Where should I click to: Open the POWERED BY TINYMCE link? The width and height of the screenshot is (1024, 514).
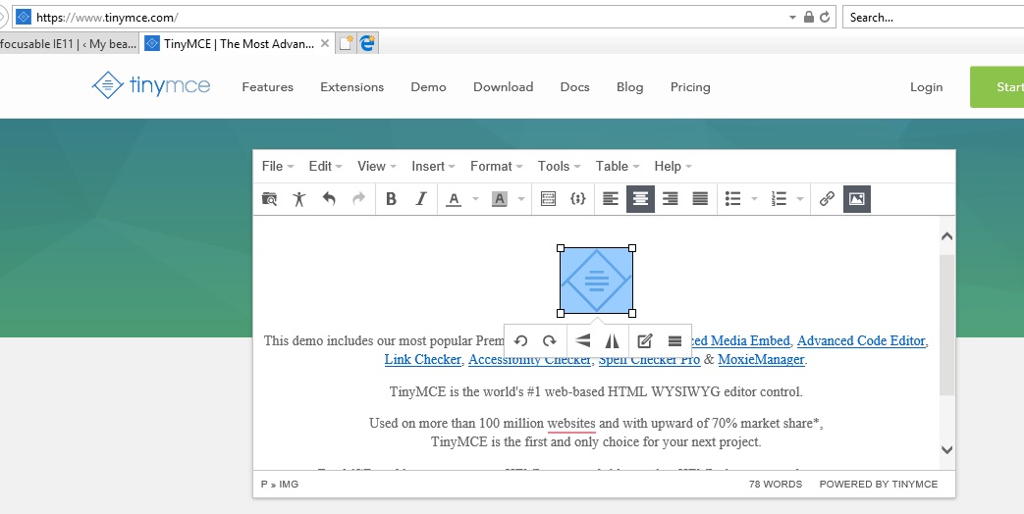coord(879,484)
